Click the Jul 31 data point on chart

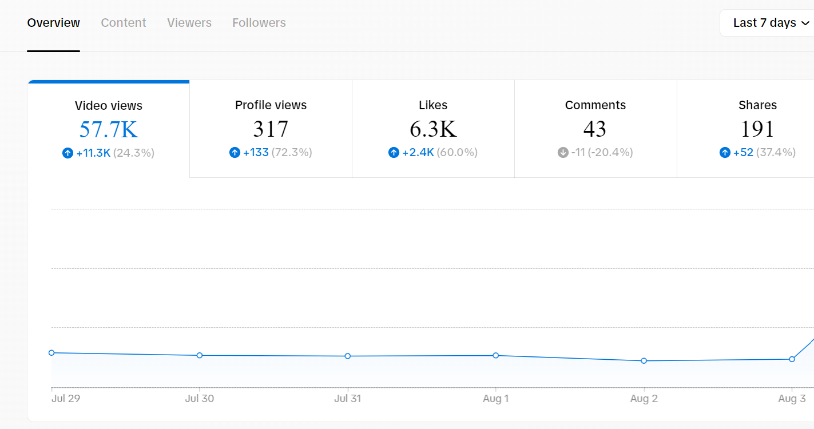[348, 356]
